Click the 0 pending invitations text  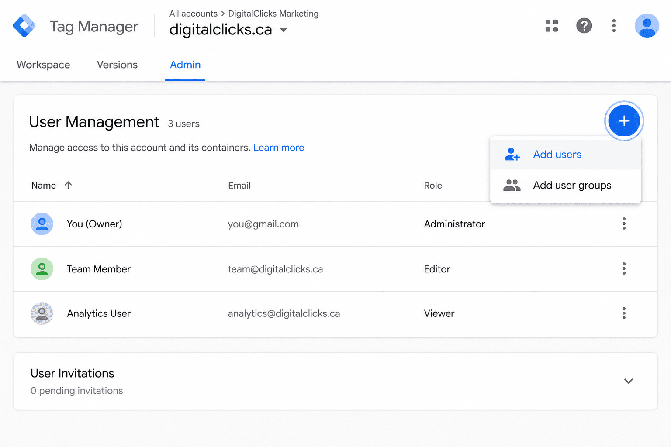pyautogui.click(x=77, y=391)
